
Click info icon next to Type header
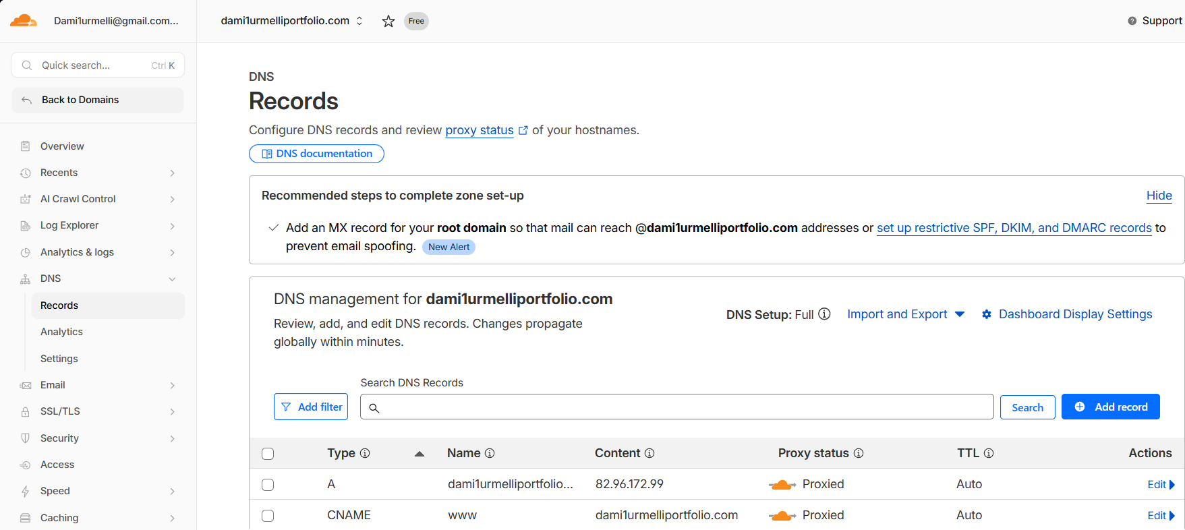coord(365,453)
